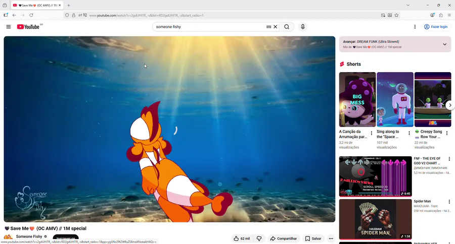This screenshot has width=455, height=244.
Task: Click the address bar URL
Action: tap(146, 15)
